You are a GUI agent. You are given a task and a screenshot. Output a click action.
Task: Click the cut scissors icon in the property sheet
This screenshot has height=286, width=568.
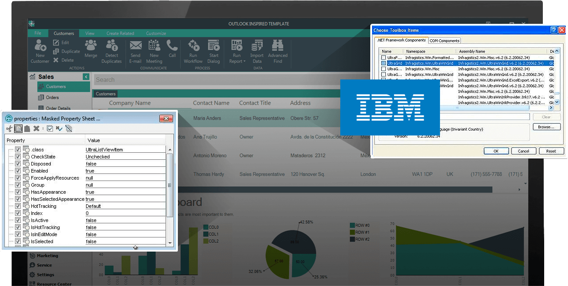pos(9,128)
